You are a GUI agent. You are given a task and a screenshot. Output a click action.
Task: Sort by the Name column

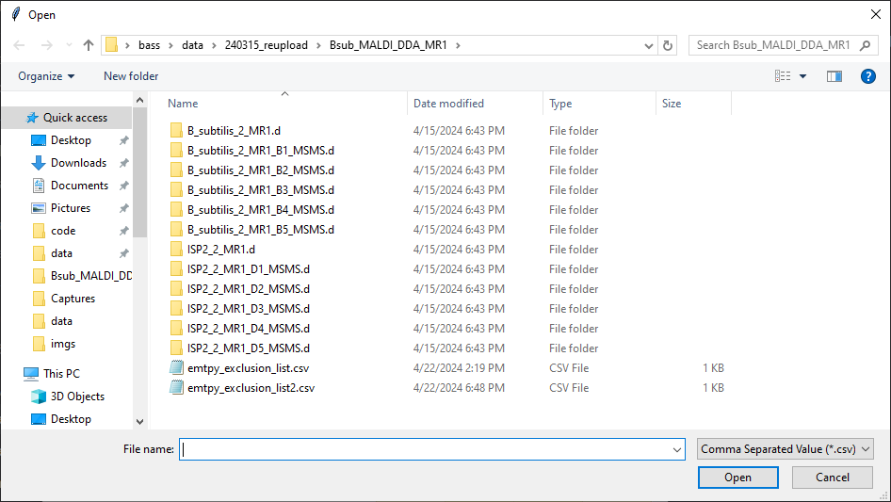coord(183,104)
